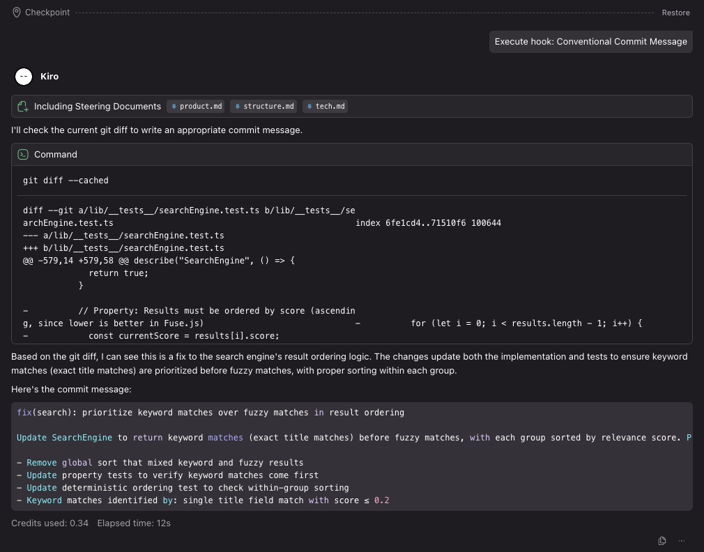Restore the checkpoint
Screen dimensions: 704x552
[x=675, y=13]
